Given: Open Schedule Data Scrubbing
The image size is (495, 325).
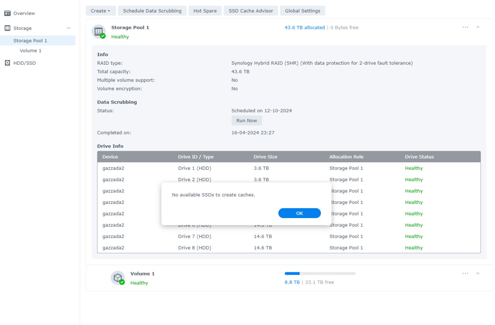Looking at the screenshot, I should (x=152, y=11).
